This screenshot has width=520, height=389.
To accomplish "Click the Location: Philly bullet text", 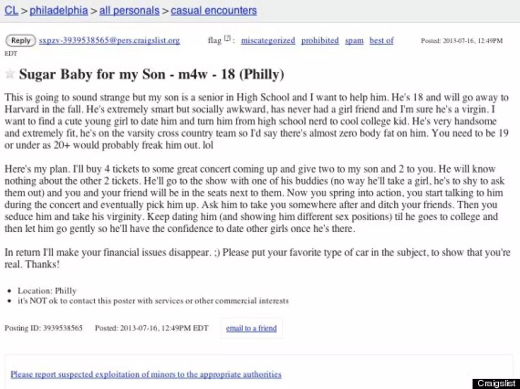I will coord(47,290).
